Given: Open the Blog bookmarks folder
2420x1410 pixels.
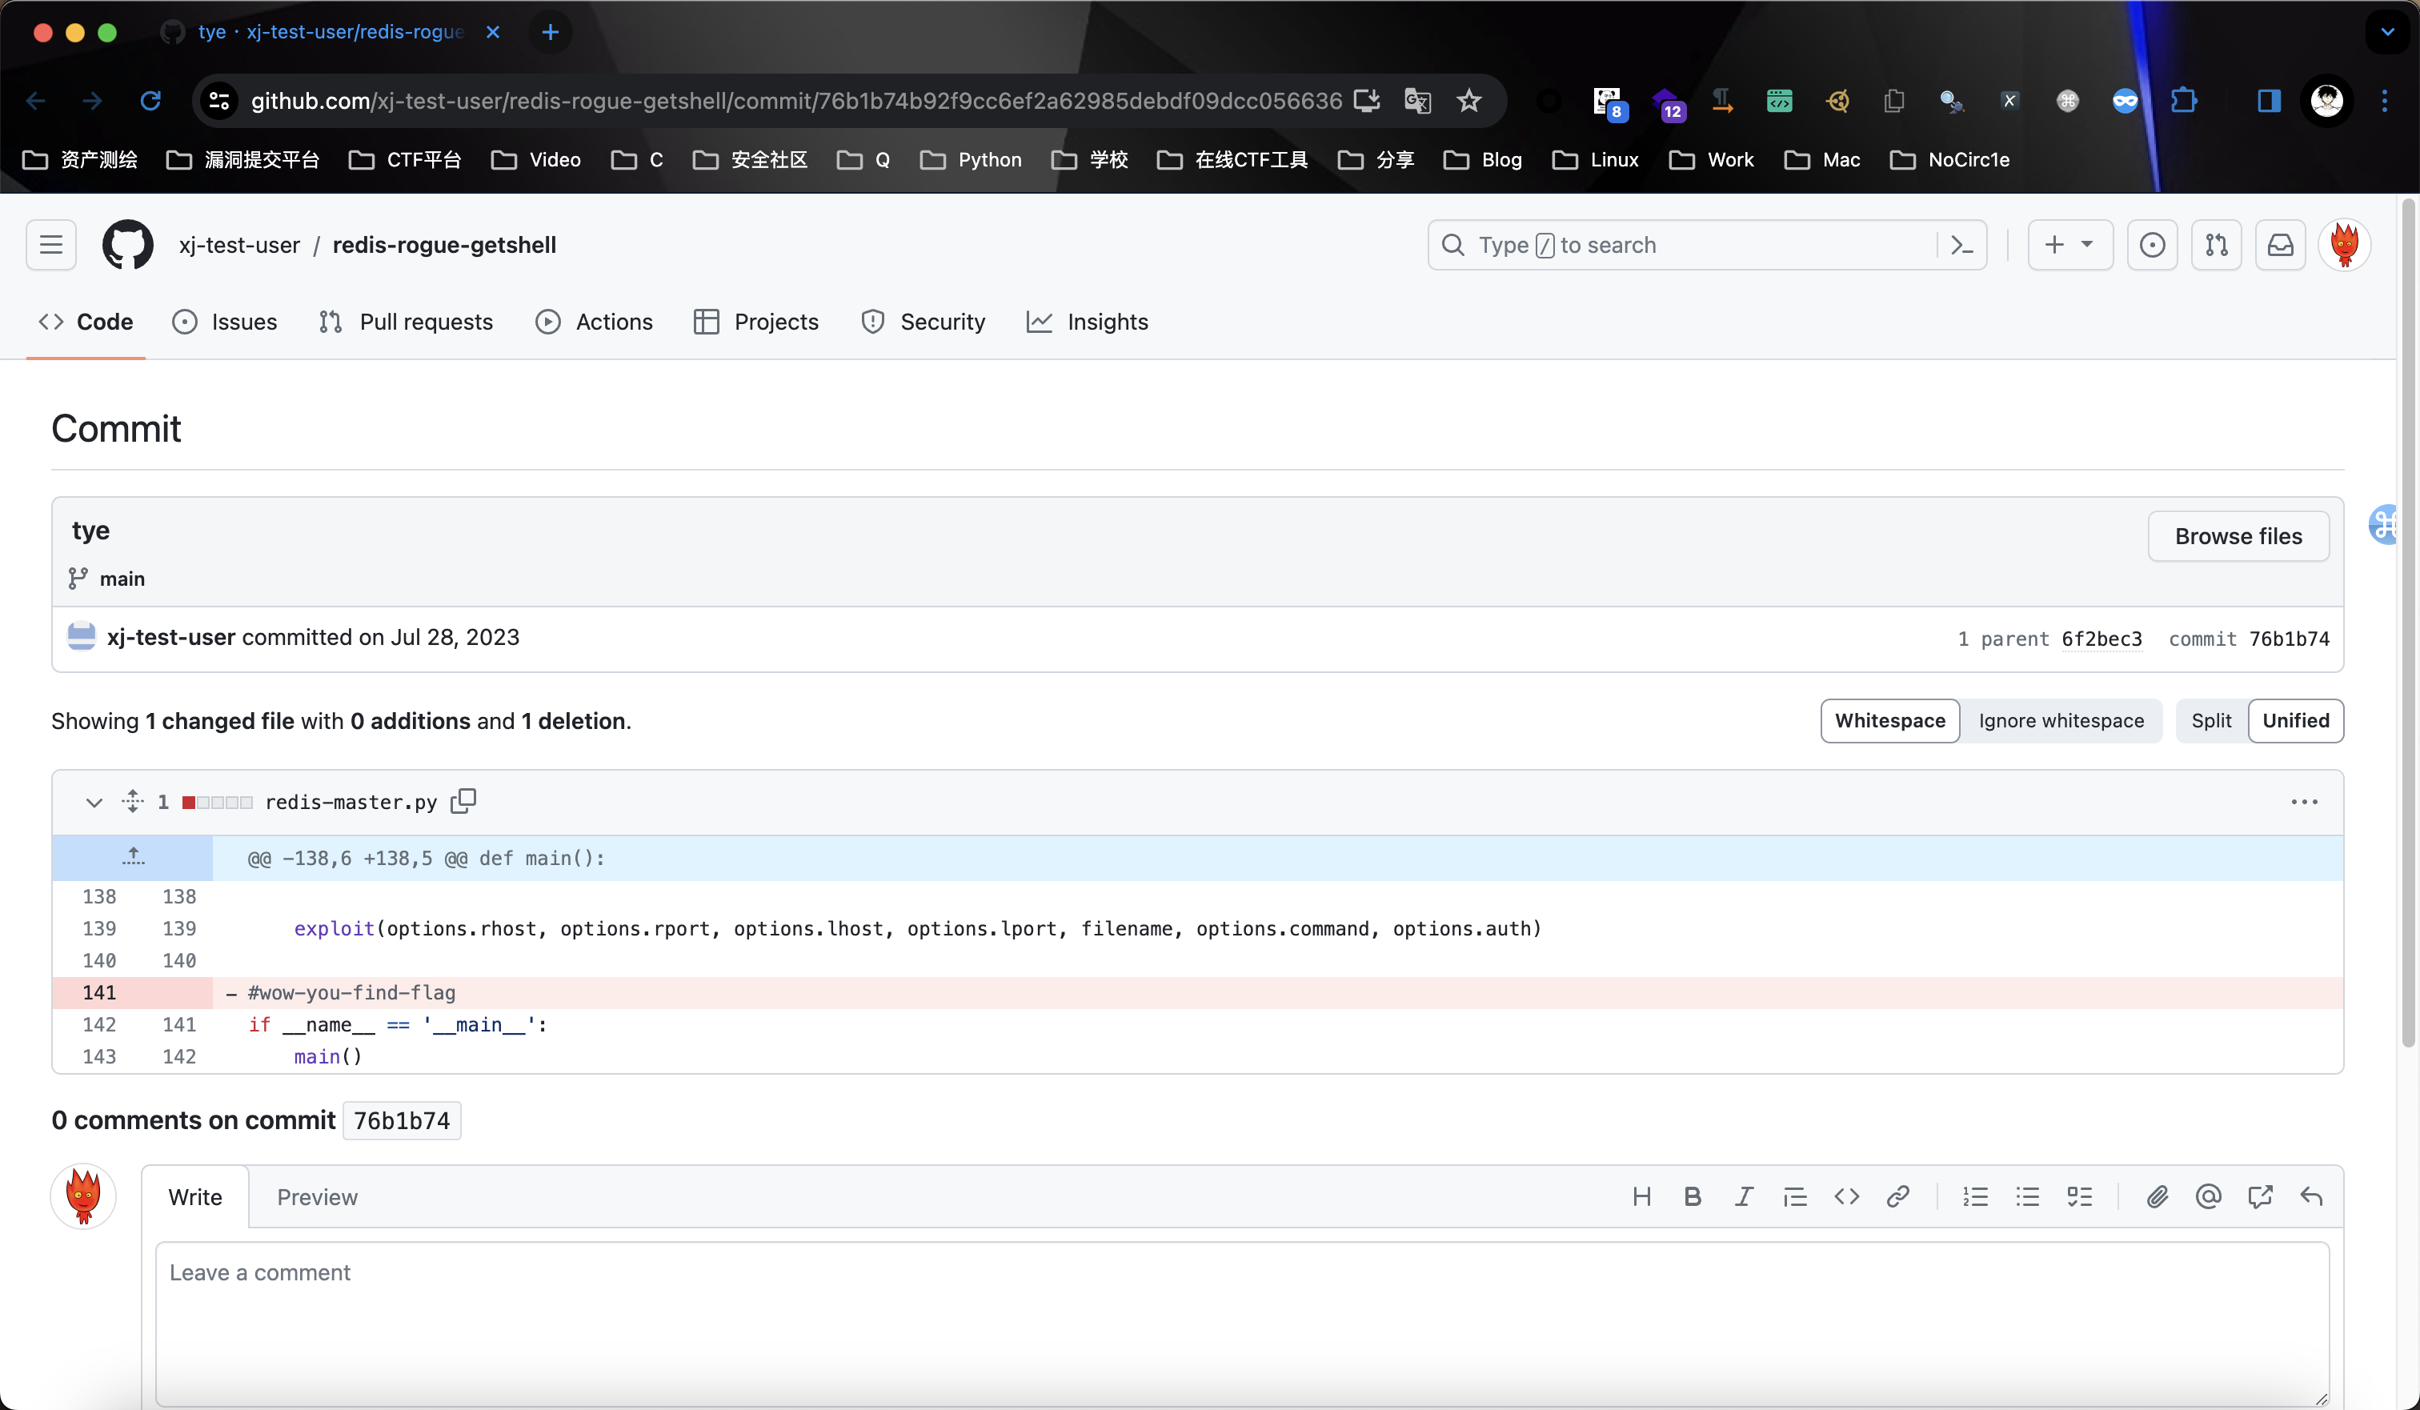Looking at the screenshot, I should [x=1483, y=159].
